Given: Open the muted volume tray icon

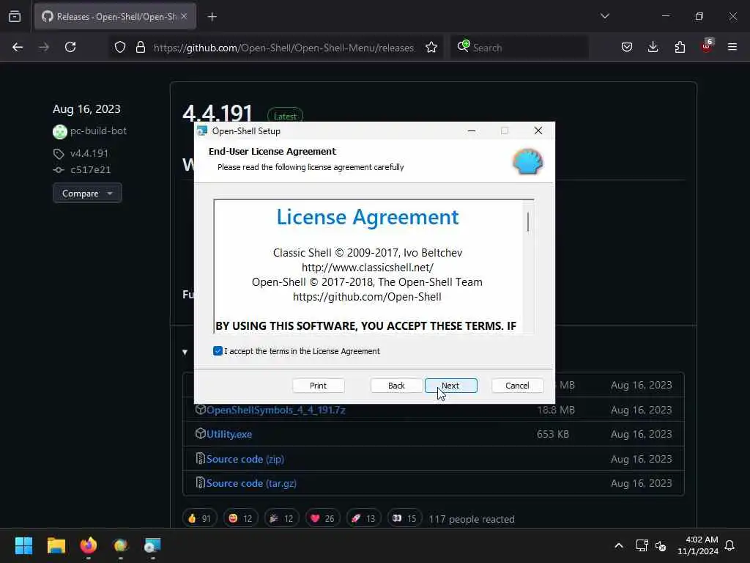Looking at the screenshot, I should click(x=661, y=545).
